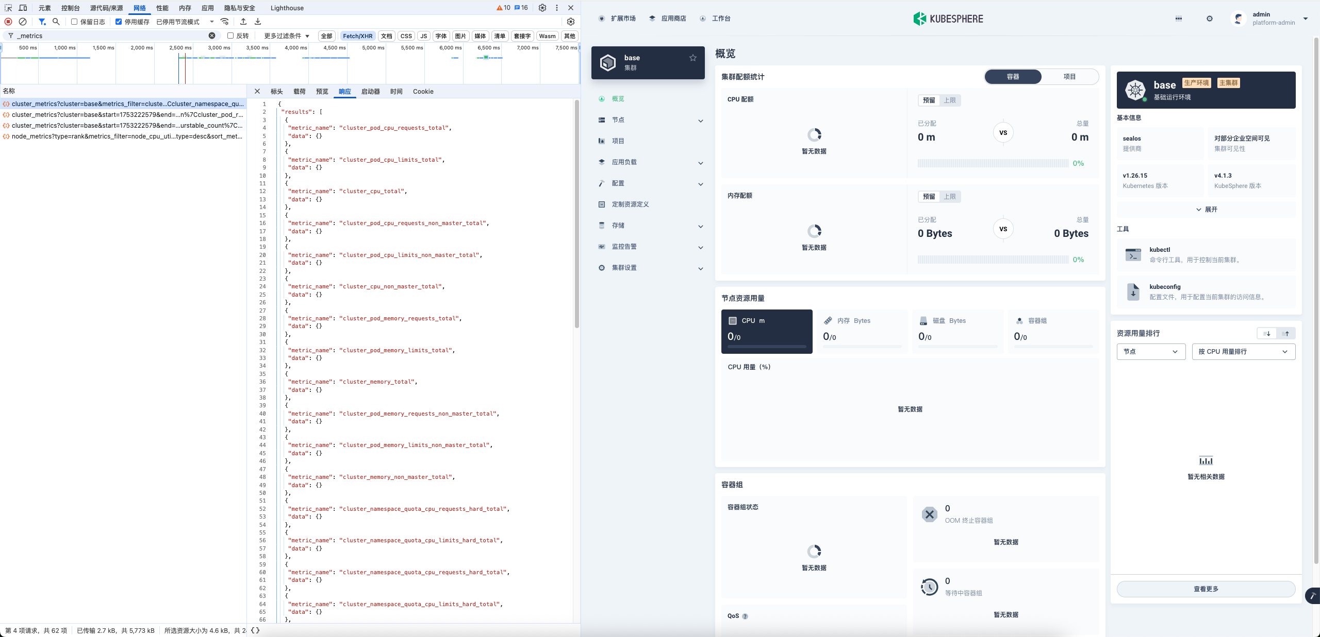Toggle the network filter funnel icon

[x=42, y=22]
